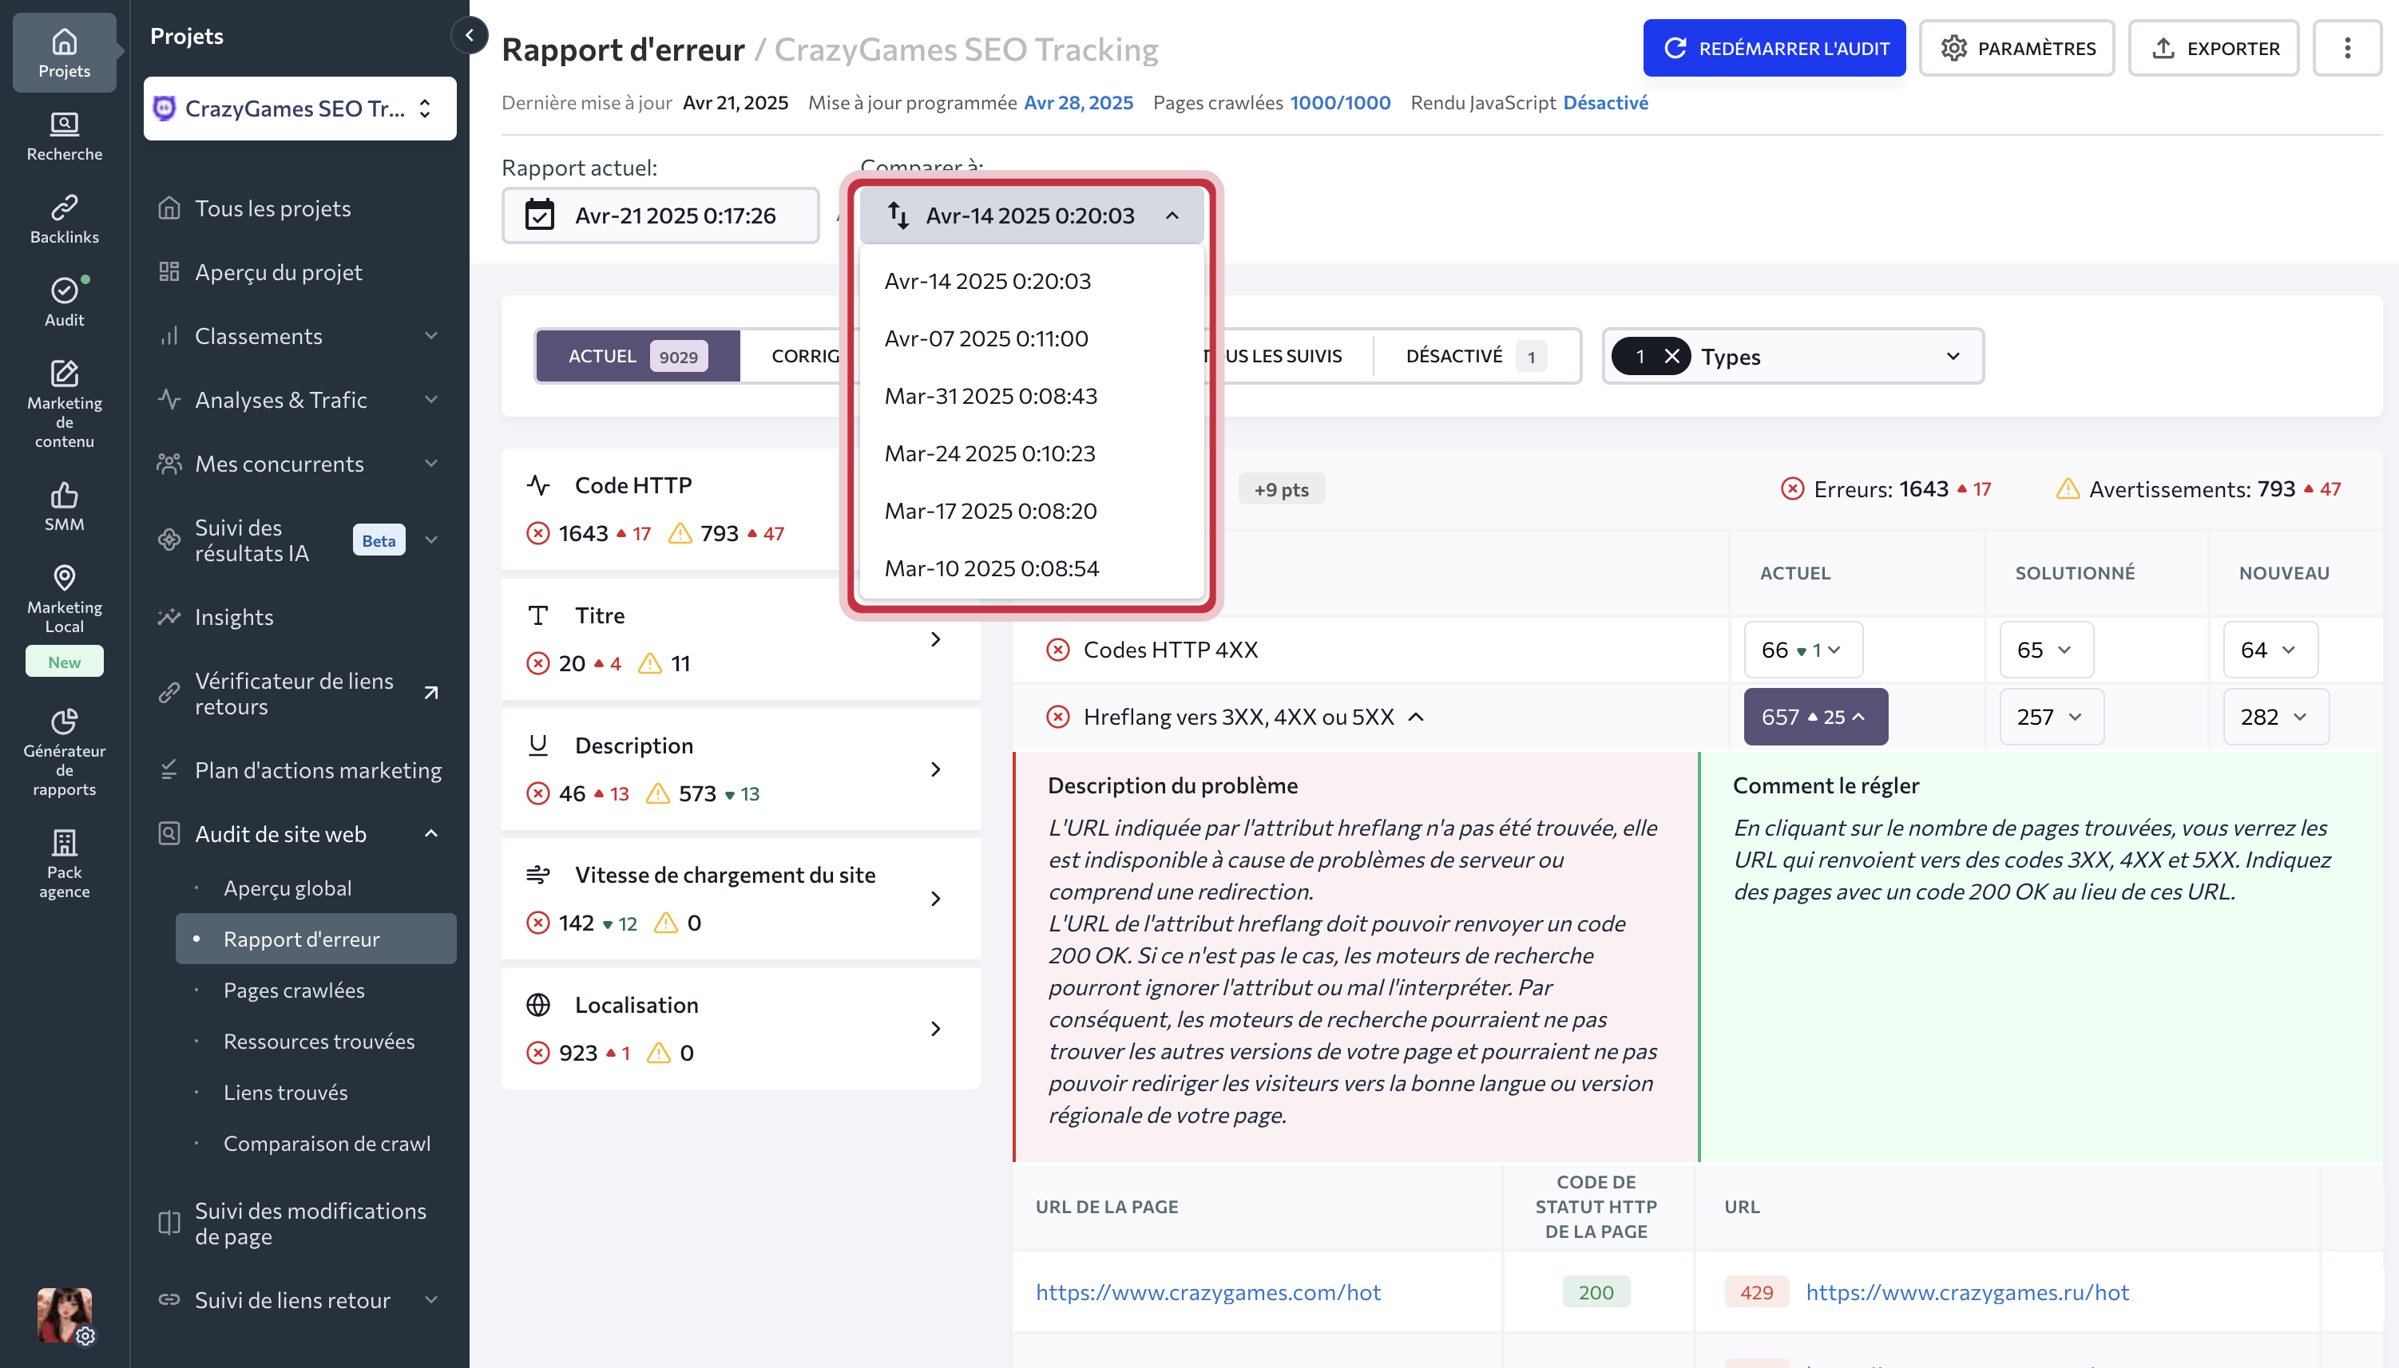2399x1368 pixels.
Task: Open crazygames.ru/hot URL link
Action: point(1967,1293)
